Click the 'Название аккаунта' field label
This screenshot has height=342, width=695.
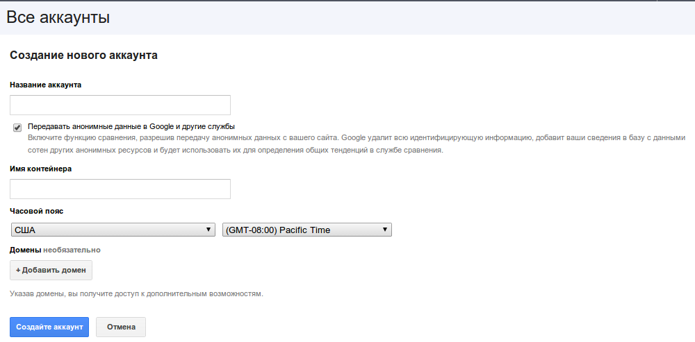click(46, 85)
